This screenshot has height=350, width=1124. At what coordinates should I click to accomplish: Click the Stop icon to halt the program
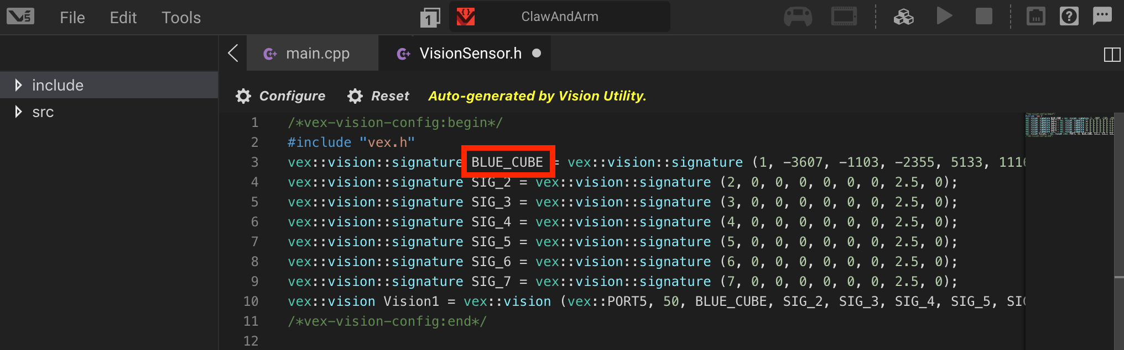984,17
